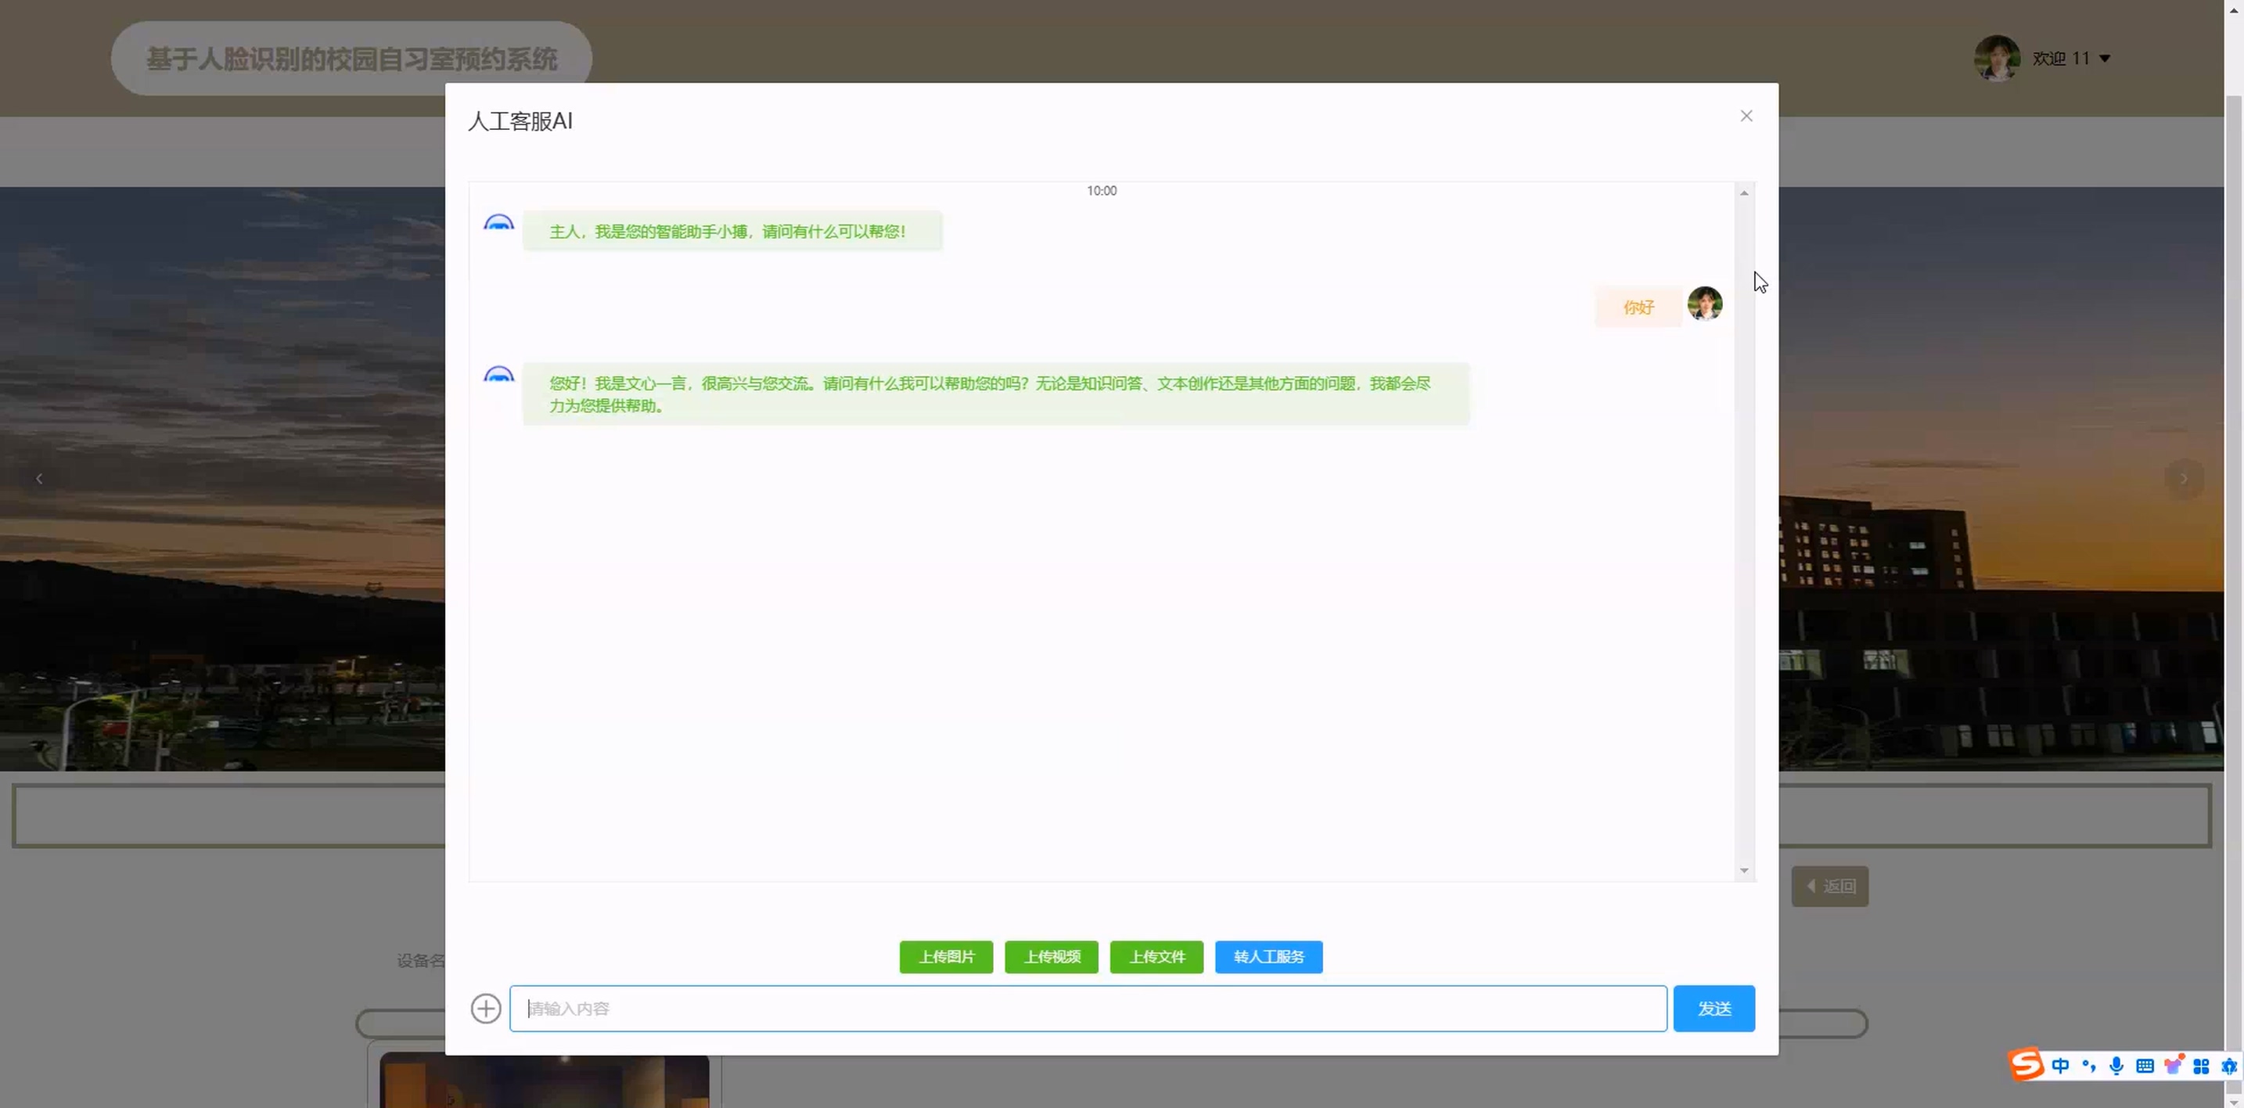Image resolution: width=2244 pixels, height=1108 pixels.
Task: Switch to 转人工服务 human service
Action: click(1268, 956)
